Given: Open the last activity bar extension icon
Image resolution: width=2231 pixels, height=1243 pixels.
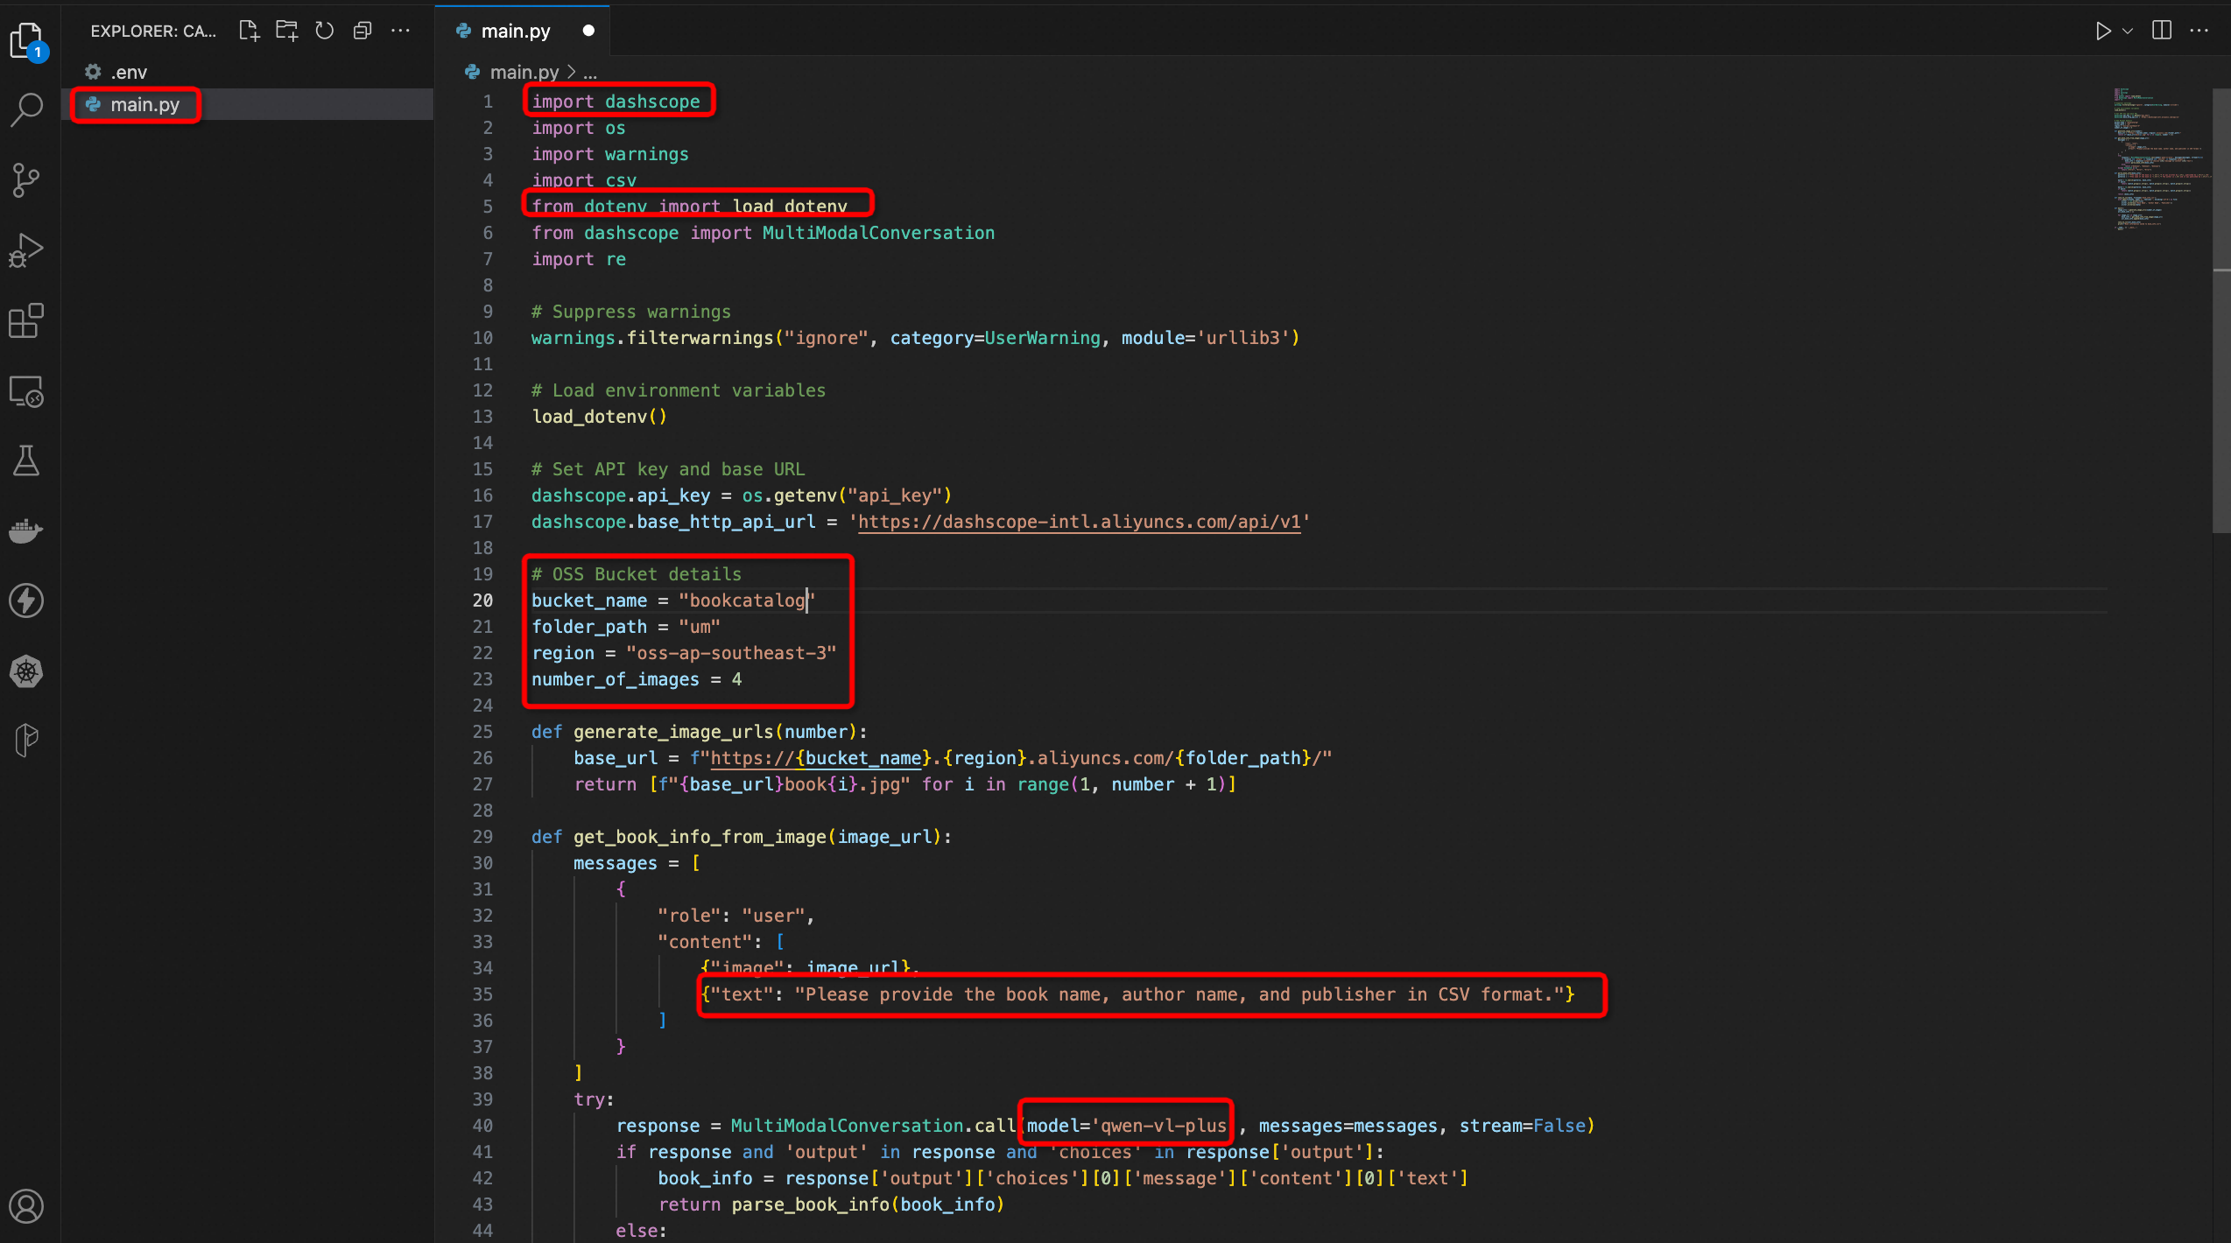Looking at the screenshot, I should coord(26,741).
